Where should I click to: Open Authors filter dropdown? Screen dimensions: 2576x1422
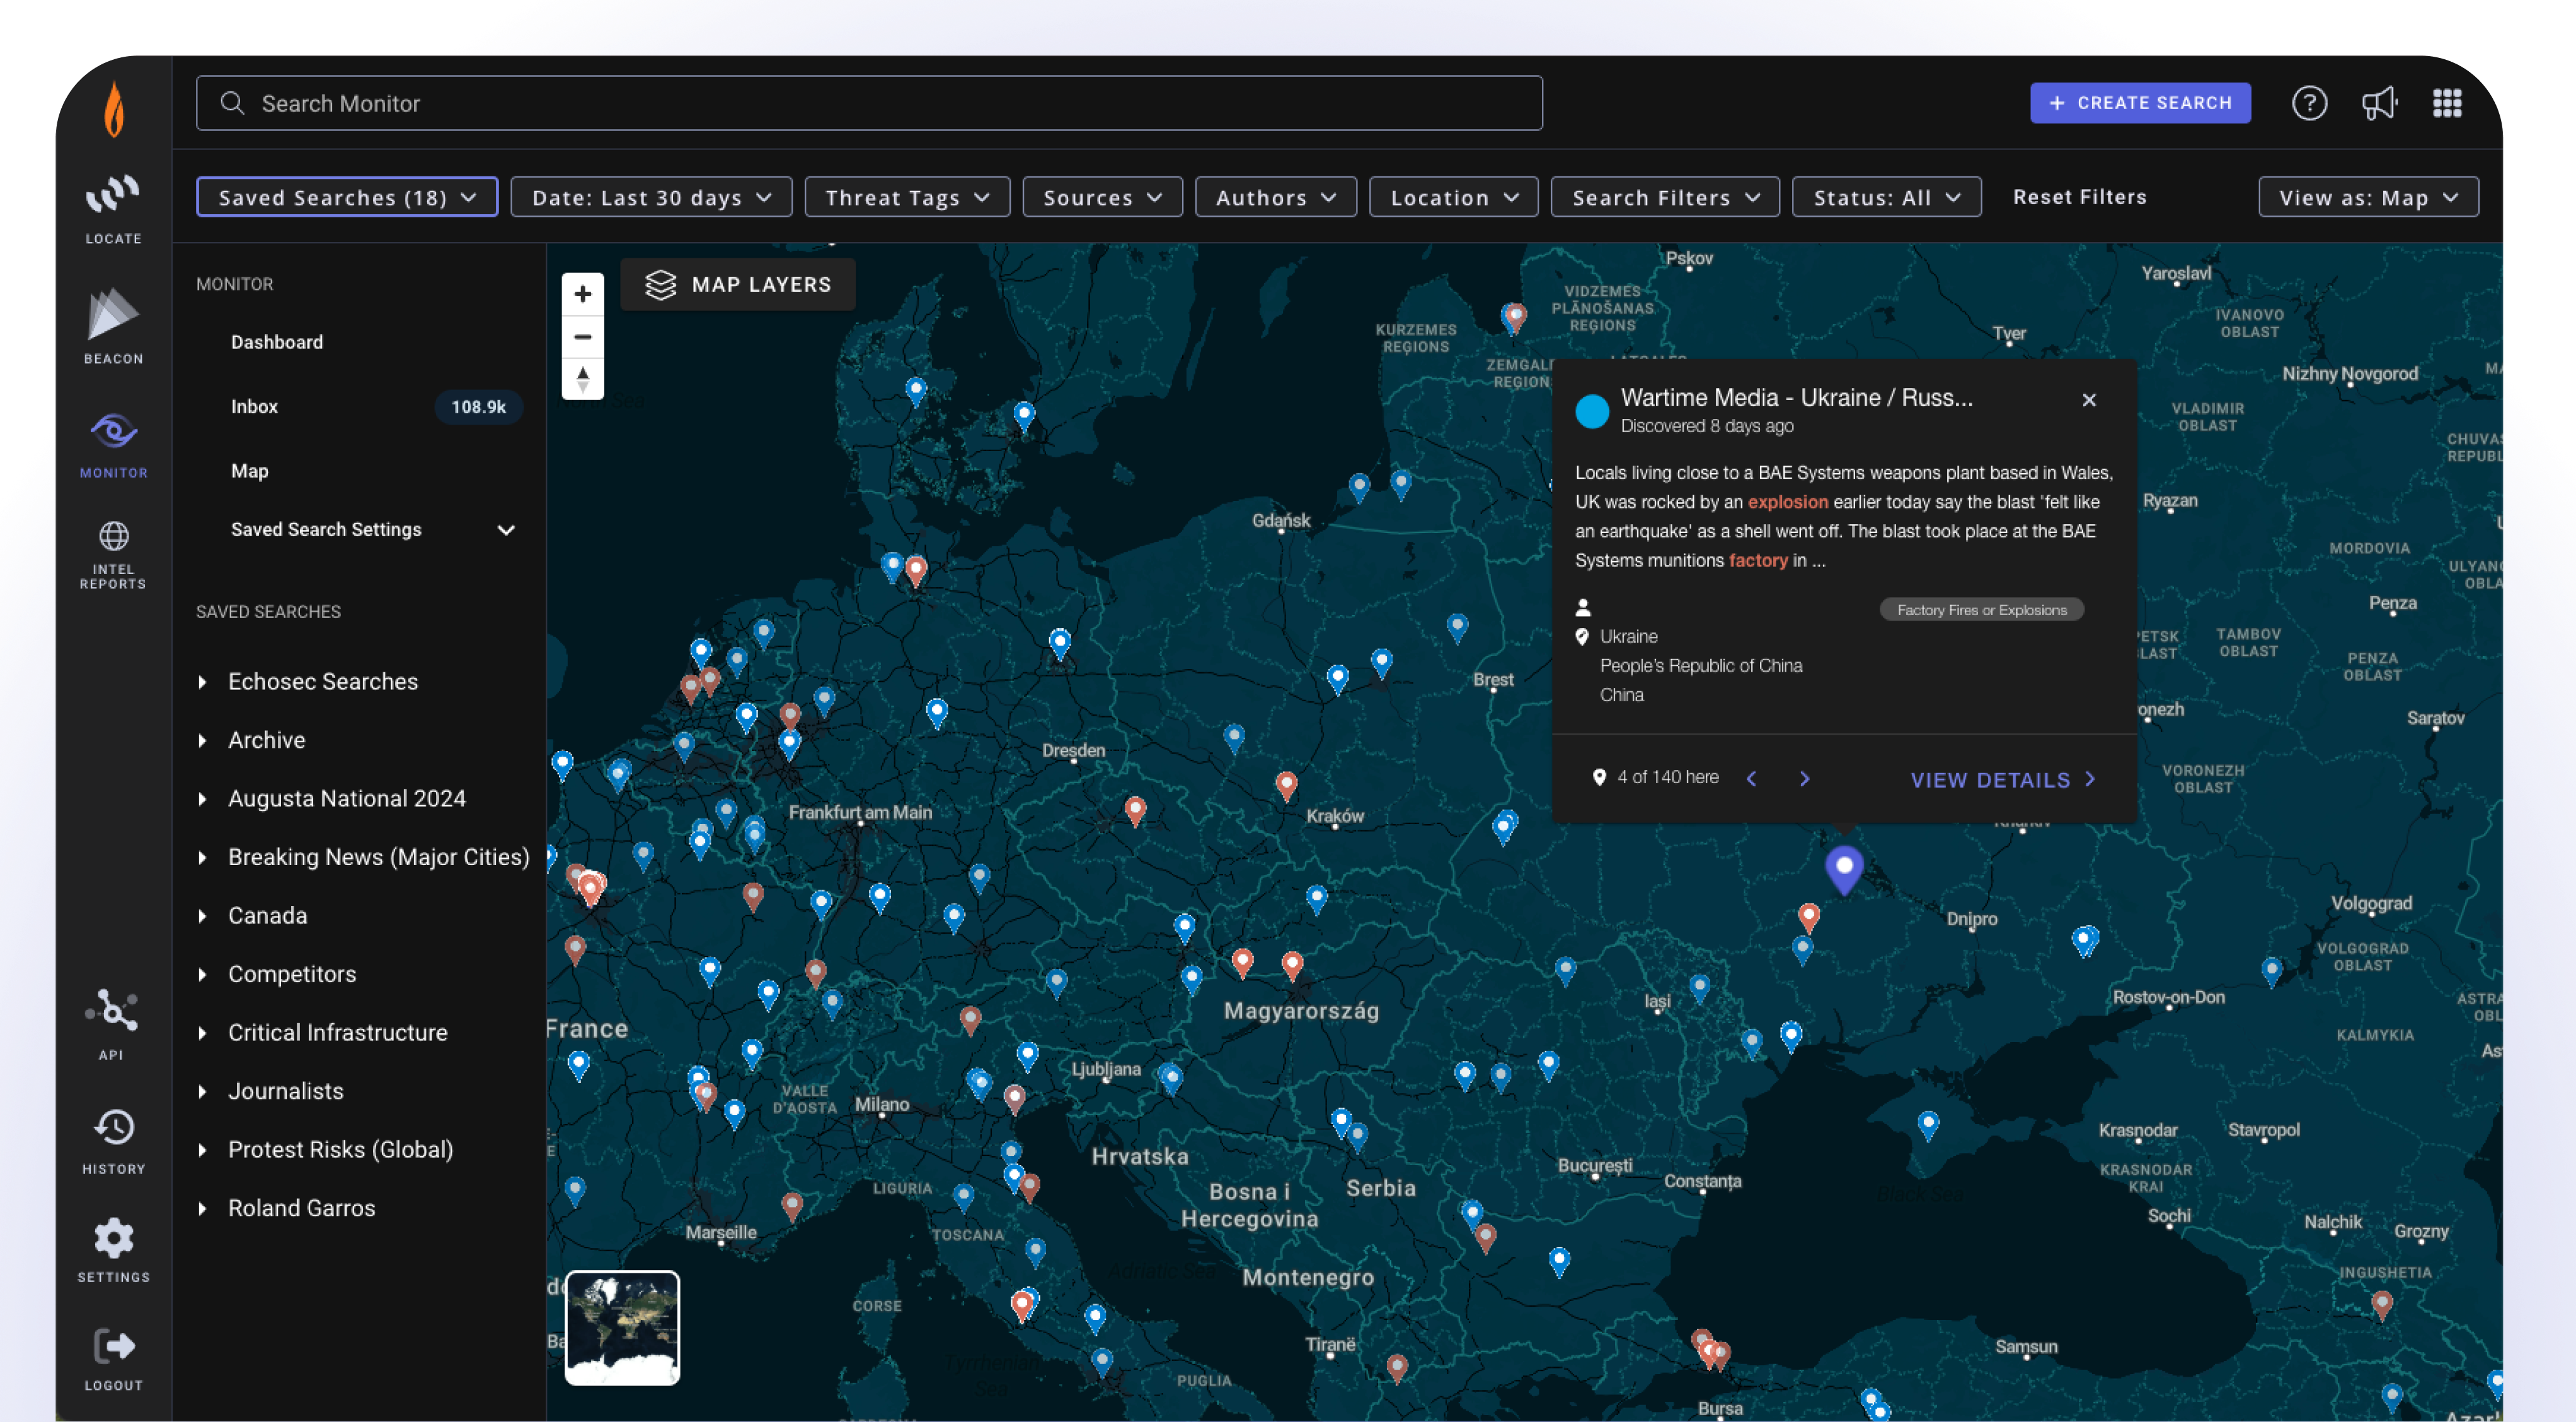click(x=1275, y=197)
